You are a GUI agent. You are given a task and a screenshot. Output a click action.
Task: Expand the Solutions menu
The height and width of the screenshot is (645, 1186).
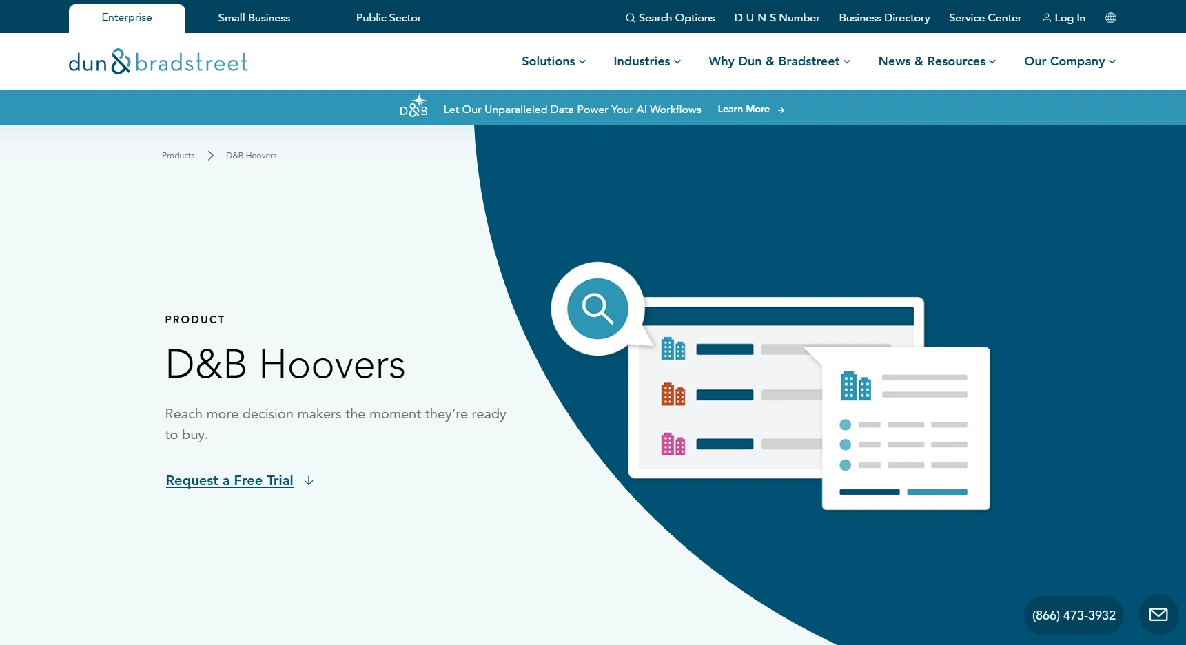[553, 61]
